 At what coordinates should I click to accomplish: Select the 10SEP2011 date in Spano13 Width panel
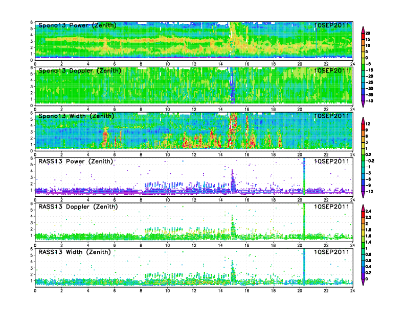pyautogui.click(x=331, y=116)
